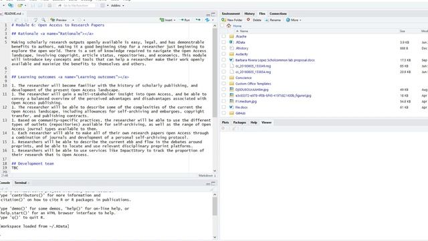Viewport: 428px width, 241px height.
Task: Select the README.md editor tab
Action: [x=13, y=13]
